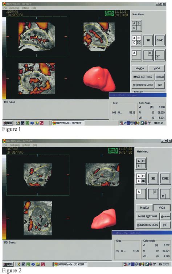Click the clock showing PM 03:45
The height and width of the screenshot is (274, 172).
click(158, 123)
